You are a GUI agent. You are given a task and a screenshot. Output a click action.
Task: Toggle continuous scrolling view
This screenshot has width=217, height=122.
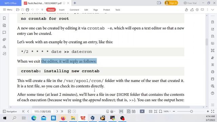point(121,111)
